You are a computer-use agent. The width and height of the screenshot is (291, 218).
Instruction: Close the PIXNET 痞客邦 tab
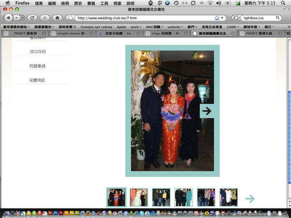tap(44, 33)
